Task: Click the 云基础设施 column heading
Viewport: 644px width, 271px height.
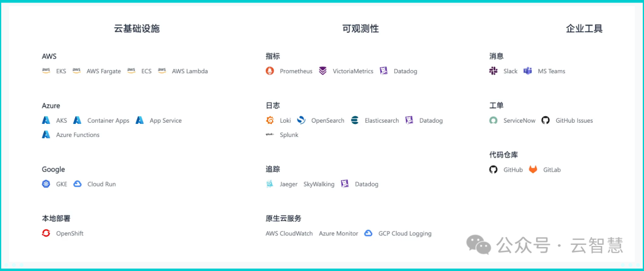Action: coord(137,29)
